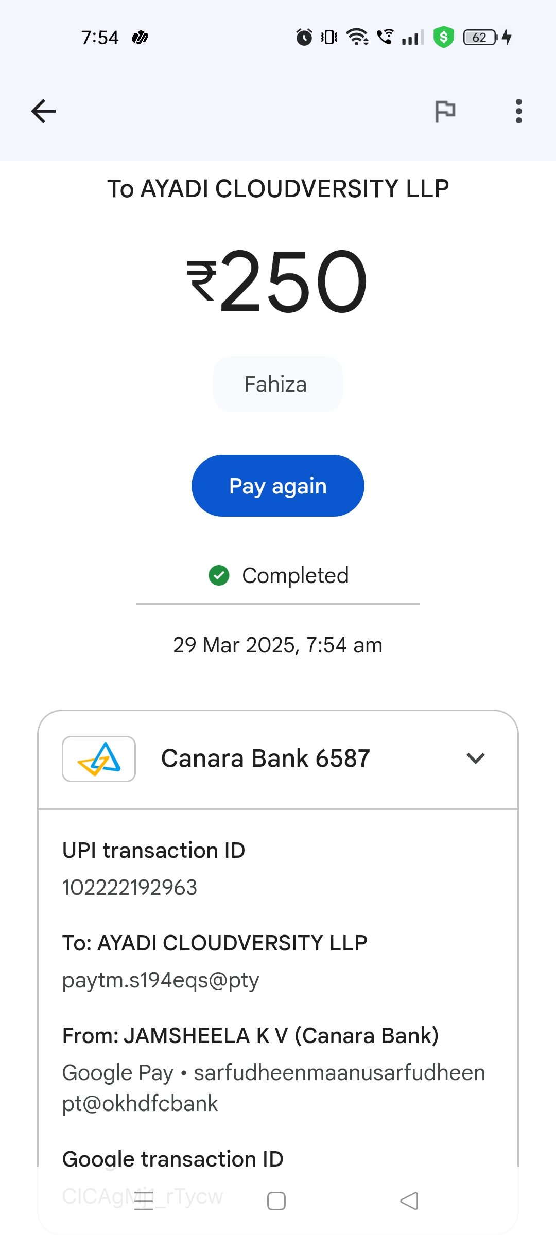Go back using the arrow icon

tap(43, 111)
